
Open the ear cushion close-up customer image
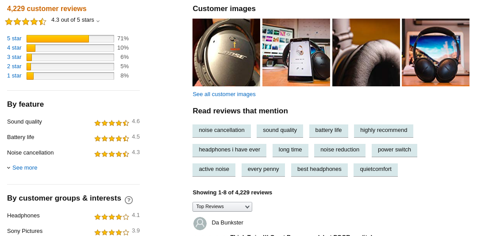366,53
